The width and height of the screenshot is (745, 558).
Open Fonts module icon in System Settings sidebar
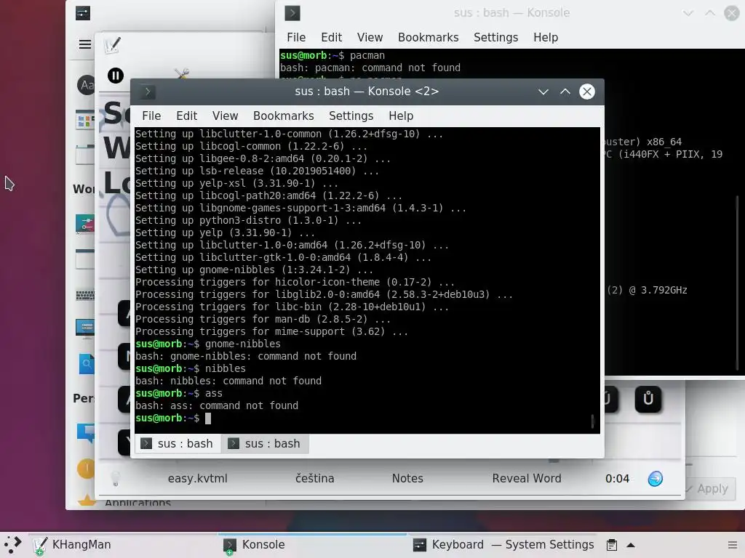(x=86, y=85)
